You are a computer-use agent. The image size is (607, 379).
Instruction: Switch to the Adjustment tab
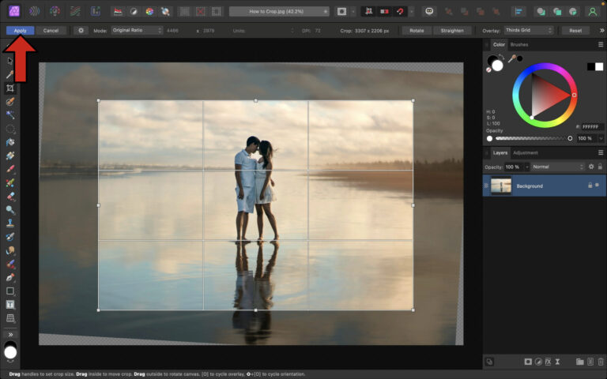pyautogui.click(x=526, y=152)
